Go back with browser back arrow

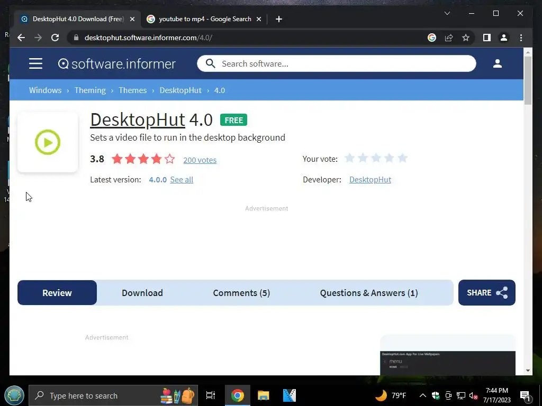coord(21,38)
